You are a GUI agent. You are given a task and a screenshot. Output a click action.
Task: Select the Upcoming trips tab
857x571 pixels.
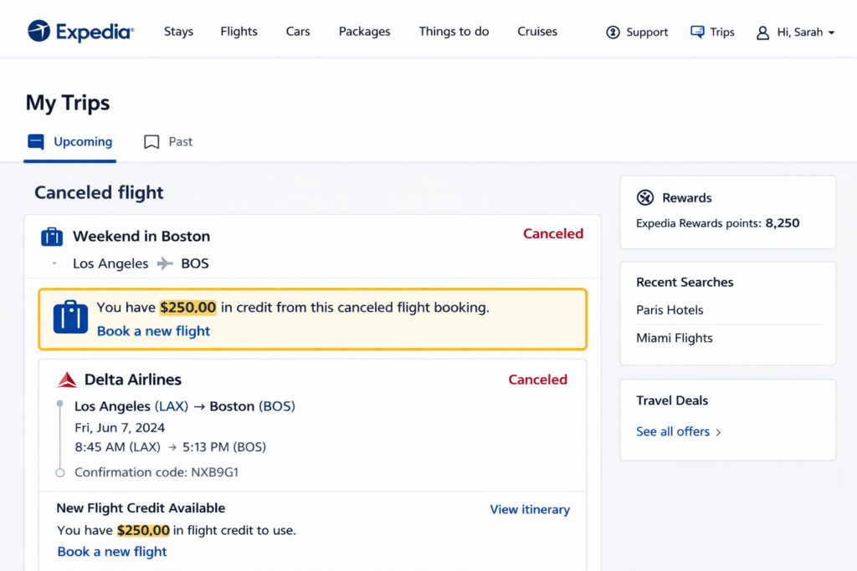point(70,142)
